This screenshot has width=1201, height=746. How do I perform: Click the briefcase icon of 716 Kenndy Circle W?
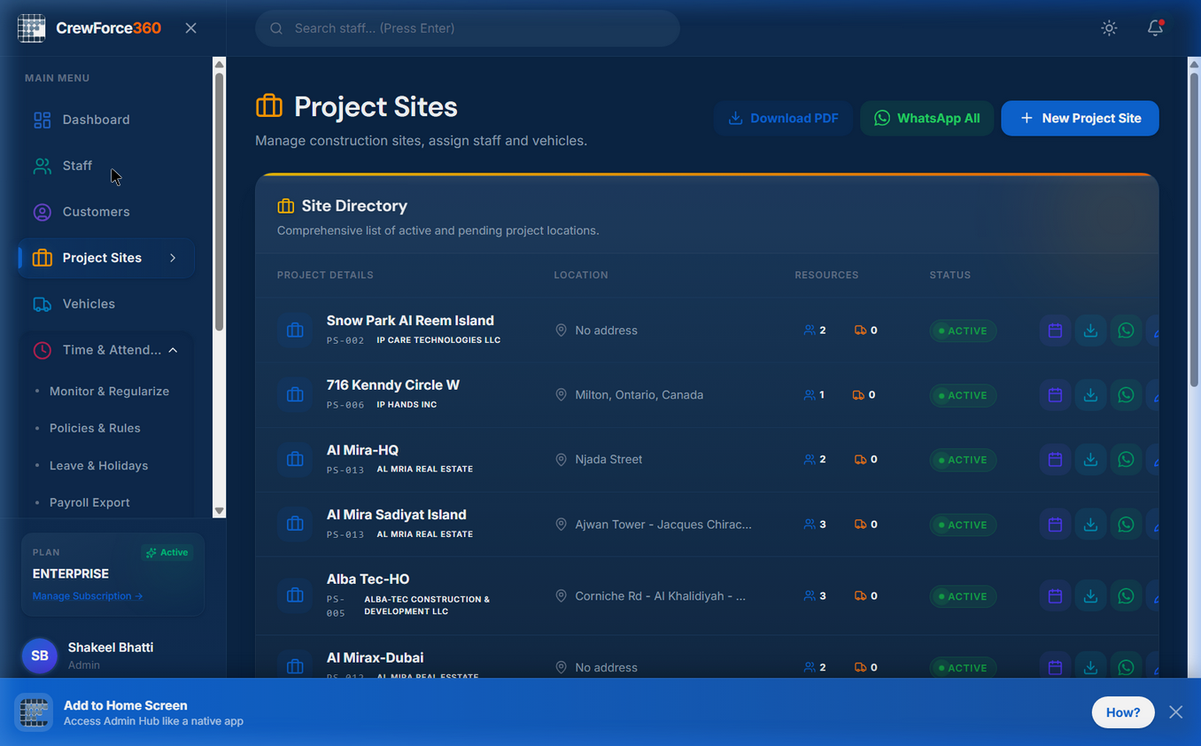295,395
